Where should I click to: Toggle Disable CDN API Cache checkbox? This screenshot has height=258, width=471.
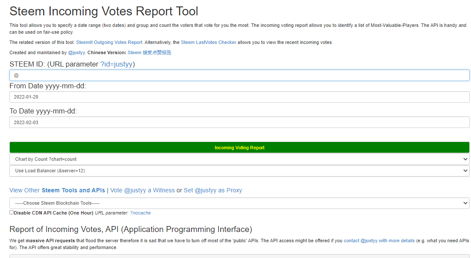tap(12, 212)
